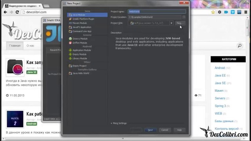Focus the Project location field
Image resolution: width=251 pixels, height=141 pixels.
tap(155, 17)
